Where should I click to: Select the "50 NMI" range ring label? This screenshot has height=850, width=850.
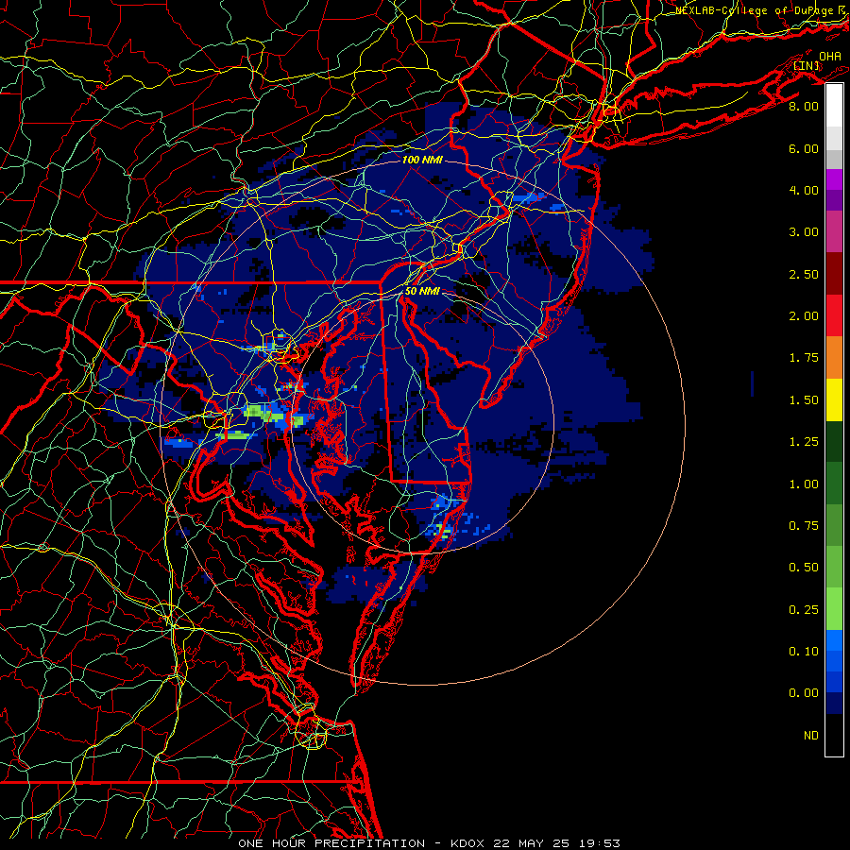(422, 291)
